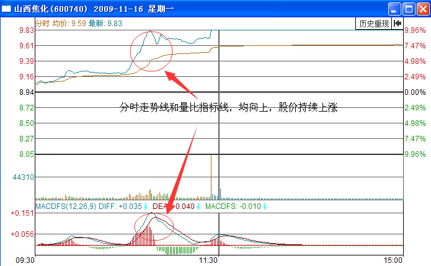Close the stock chart window

[x=422, y=9]
